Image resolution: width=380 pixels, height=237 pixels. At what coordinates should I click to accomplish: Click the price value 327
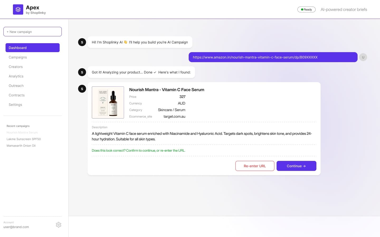[x=182, y=97]
